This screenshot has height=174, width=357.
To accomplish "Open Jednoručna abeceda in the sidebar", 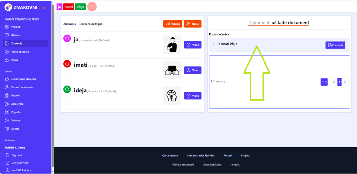I will (23, 79).
